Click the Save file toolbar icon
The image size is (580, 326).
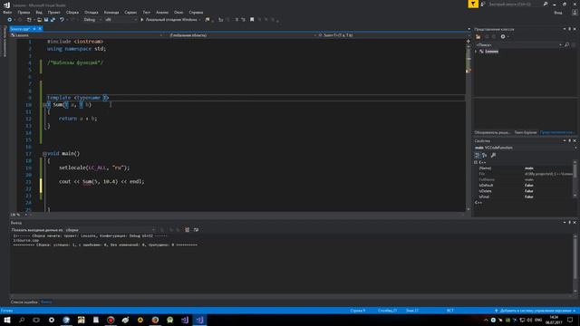click(46, 20)
